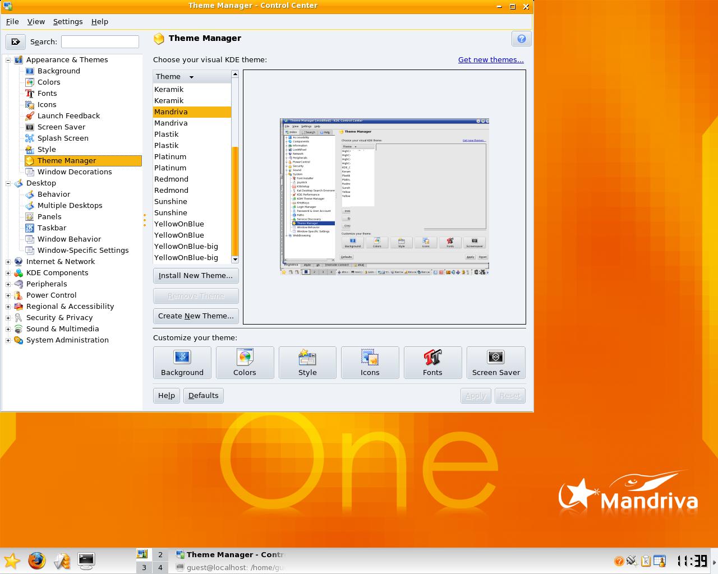The height and width of the screenshot is (574, 718).
Task: Expand the Regional & Accessibility category
Action: pos(8,307)
